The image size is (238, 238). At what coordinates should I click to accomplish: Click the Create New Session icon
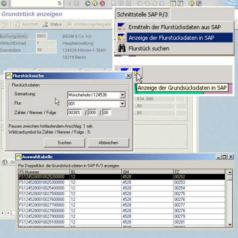173,3
